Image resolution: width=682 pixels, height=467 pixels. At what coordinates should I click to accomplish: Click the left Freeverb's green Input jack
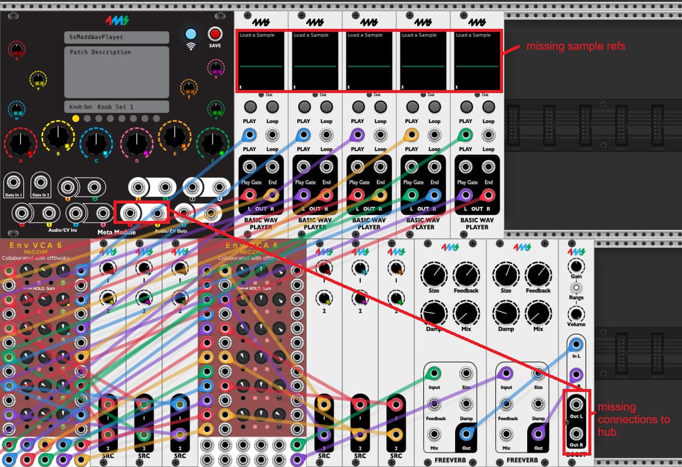point(434,375)
